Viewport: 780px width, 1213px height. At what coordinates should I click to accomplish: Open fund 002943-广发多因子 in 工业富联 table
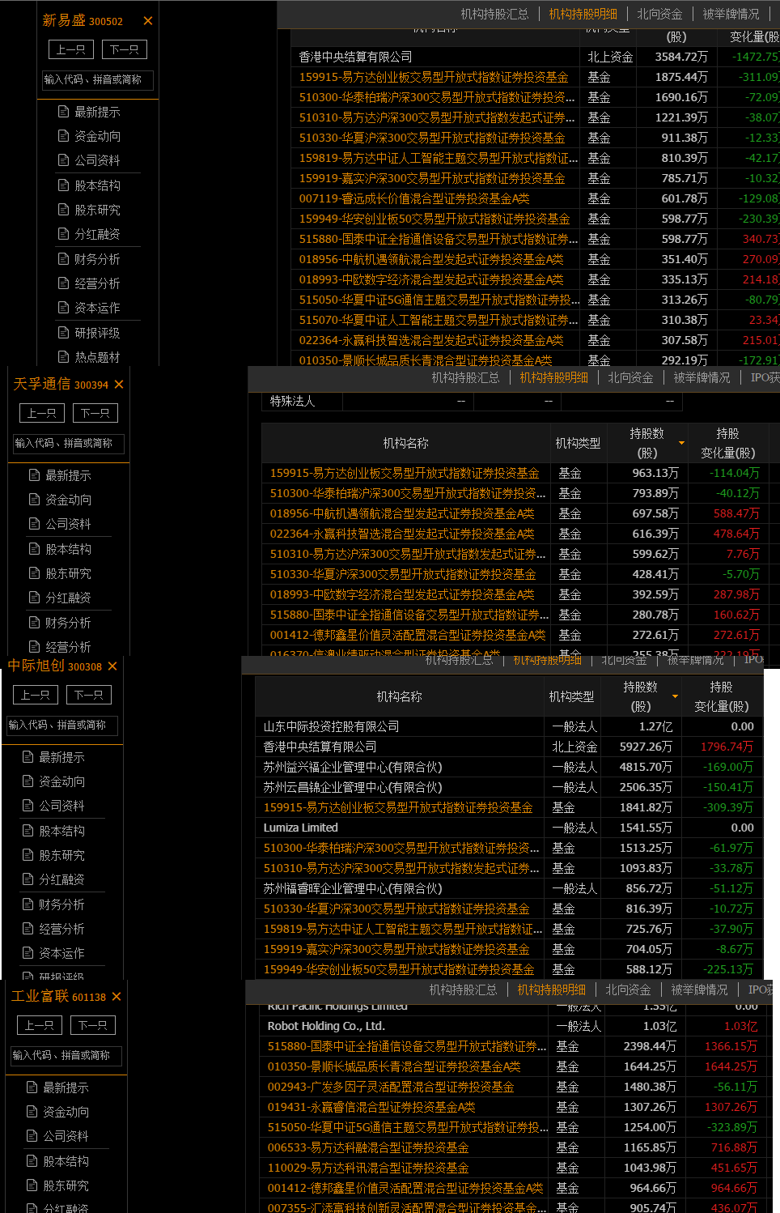391,1087
